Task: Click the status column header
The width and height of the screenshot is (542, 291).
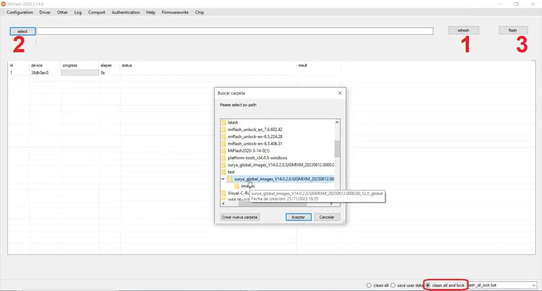Action: (x=127, y=65)
